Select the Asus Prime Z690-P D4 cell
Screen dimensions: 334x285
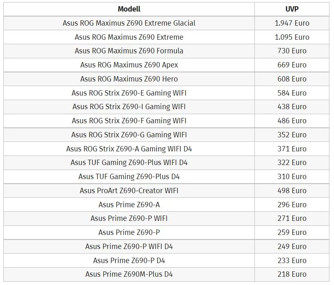(129, 261)
